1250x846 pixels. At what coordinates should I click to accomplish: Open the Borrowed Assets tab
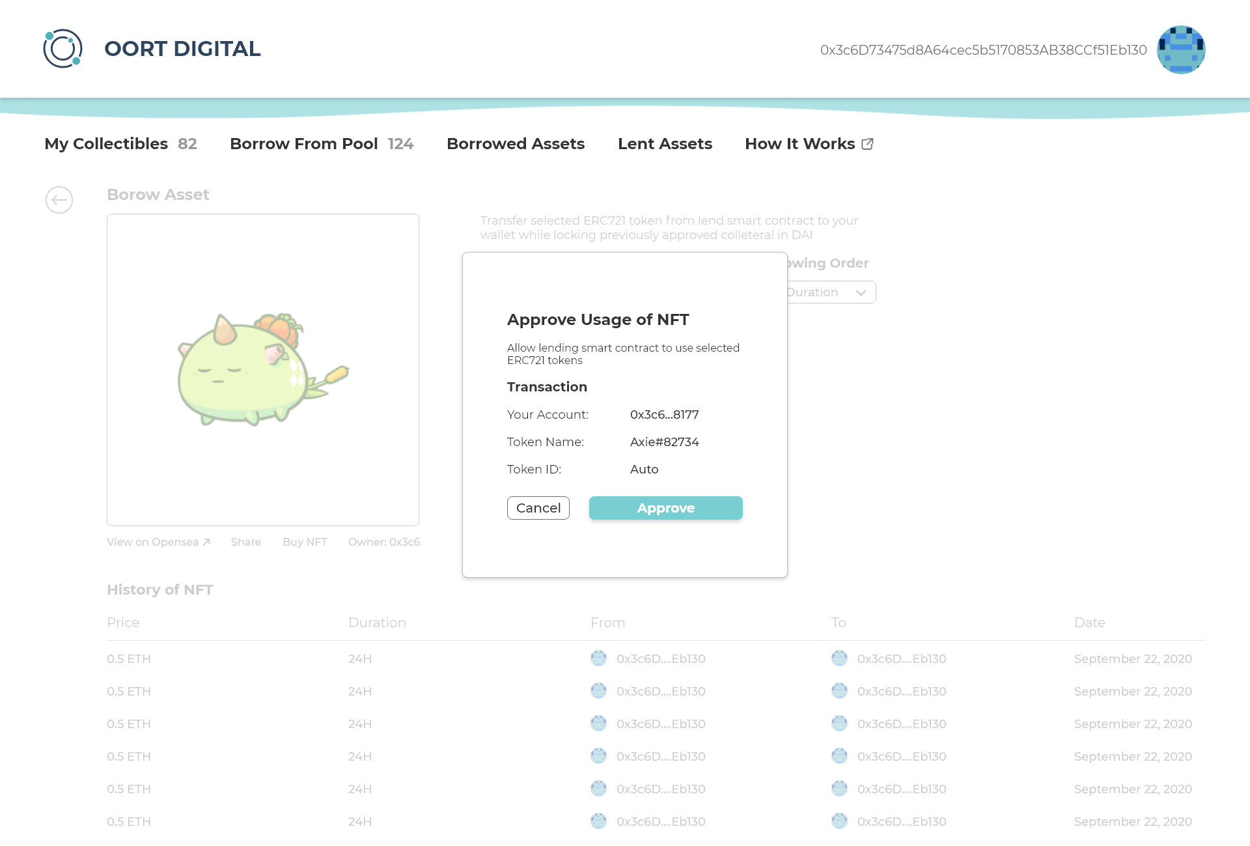click(516, 144)
